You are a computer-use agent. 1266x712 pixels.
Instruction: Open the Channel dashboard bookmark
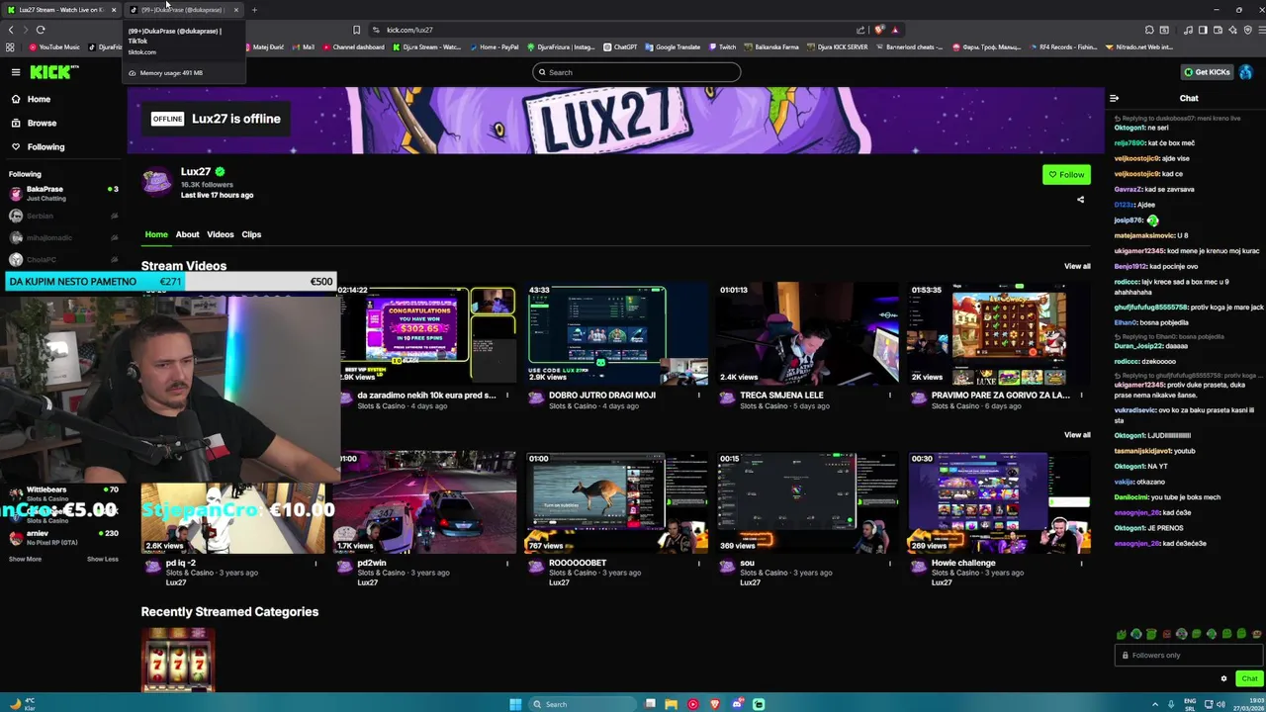click(354, 46)
